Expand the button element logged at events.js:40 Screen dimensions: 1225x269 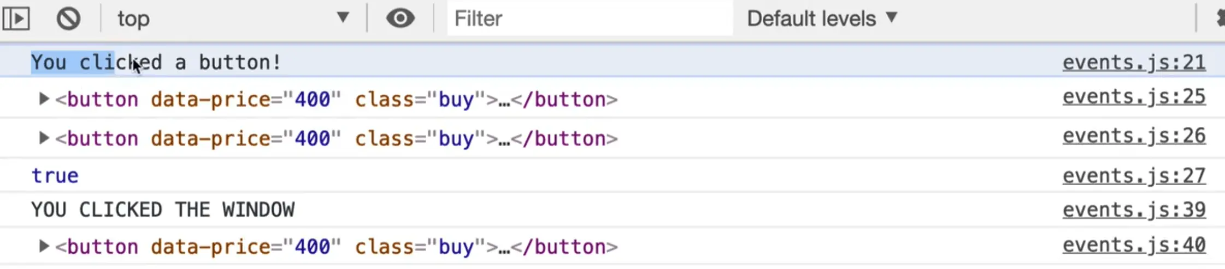[x=43, y=247]
